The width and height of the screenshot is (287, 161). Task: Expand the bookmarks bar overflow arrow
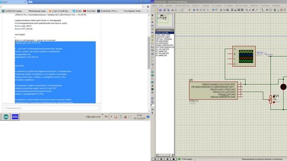[148, 11]
